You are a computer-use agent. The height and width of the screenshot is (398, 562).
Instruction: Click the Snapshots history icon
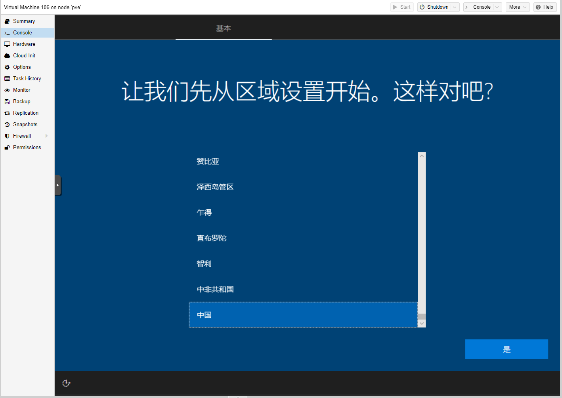point(7,125)
